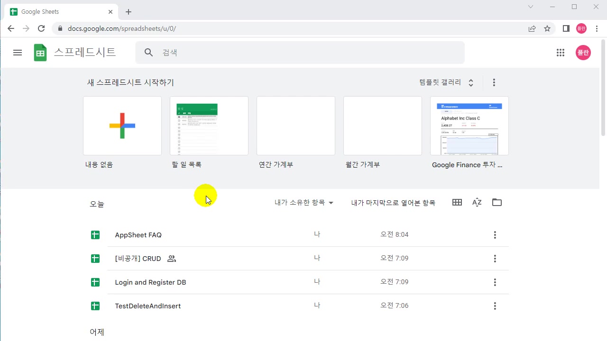
Task: Create blank spreadsheet via 내용 없음 thumbnail
Action: 122,126
